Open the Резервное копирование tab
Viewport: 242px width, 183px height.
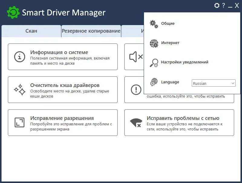(91, 30)
